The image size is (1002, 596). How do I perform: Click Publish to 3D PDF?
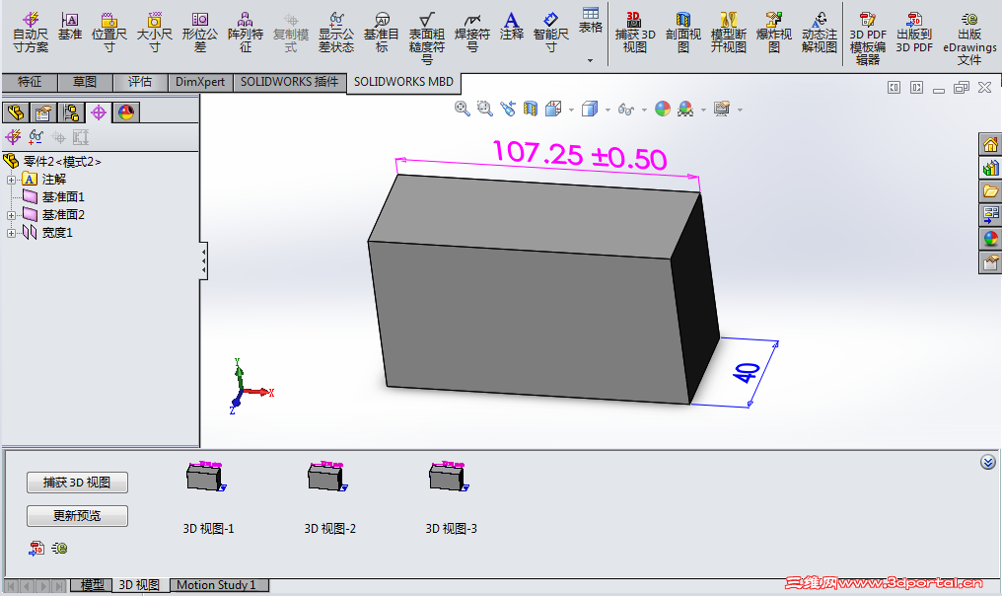click(x=914, y=32)
